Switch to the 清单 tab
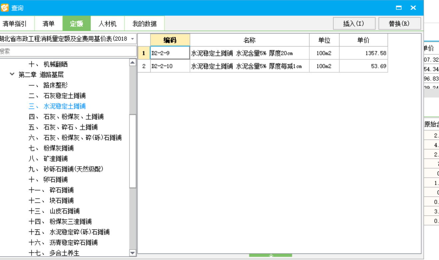The height and width of the screenshot is (260, 439). click(x=49, y=24)
